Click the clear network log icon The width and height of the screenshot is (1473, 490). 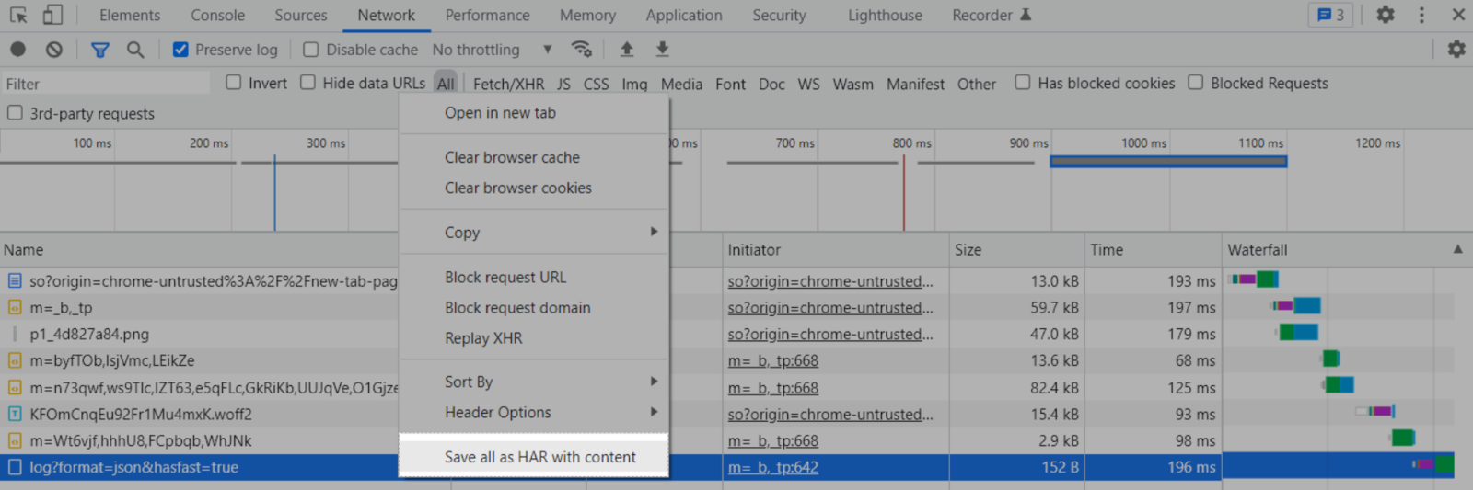(54, 50)
